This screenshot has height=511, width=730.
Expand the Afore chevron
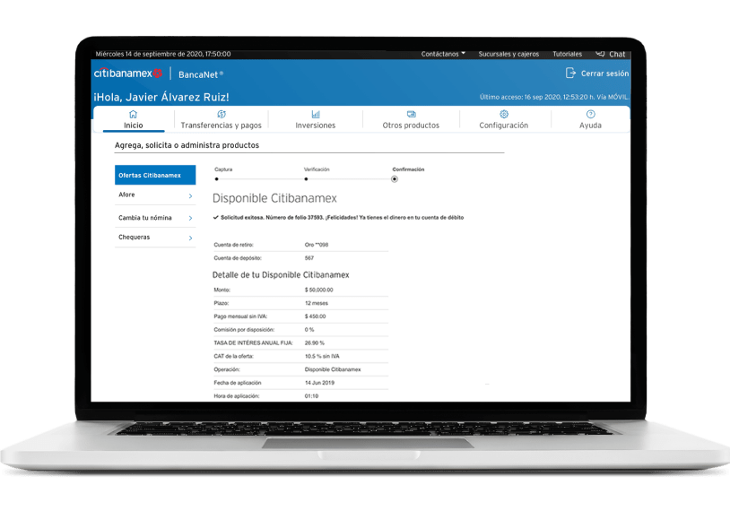(x=190, y=196)
